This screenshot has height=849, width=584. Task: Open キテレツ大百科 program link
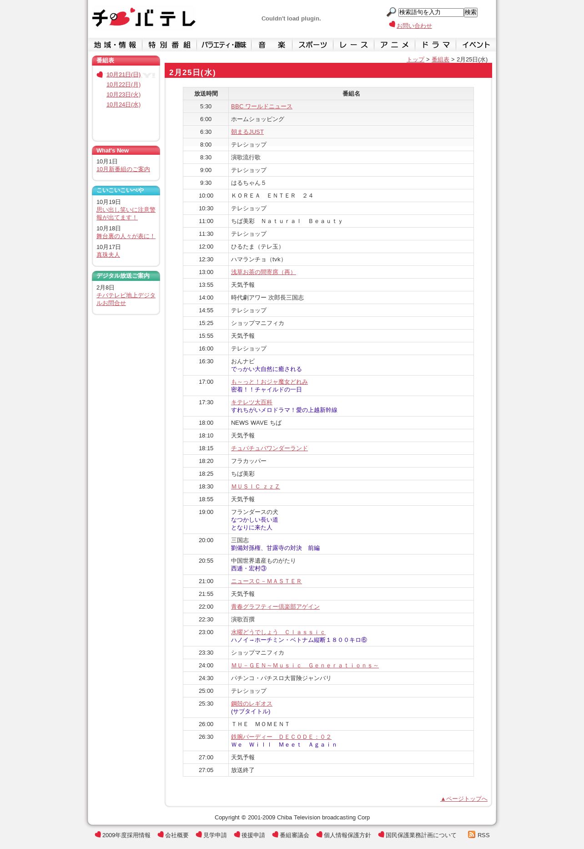click(x=252, y=402)
